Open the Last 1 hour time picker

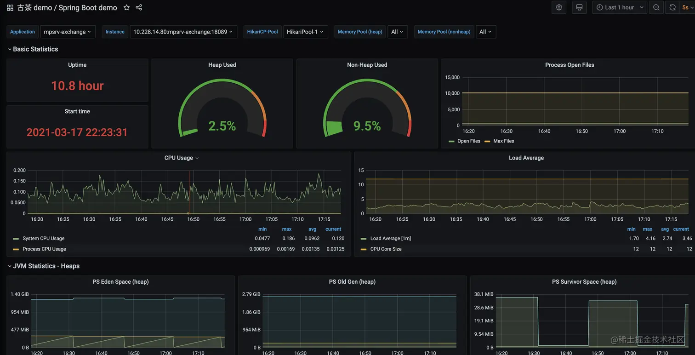(x=620, y=7)
